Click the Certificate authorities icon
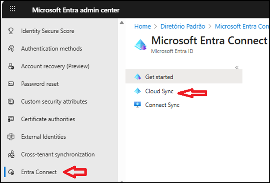270x183 pixels. [11, 119]
